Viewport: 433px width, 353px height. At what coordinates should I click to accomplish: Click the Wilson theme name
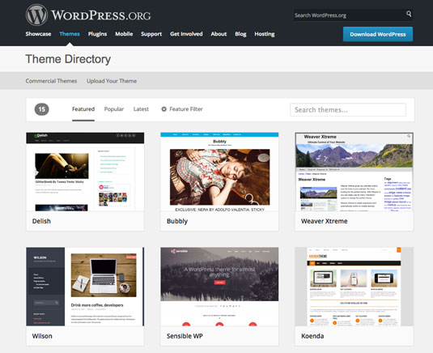pyautogui.click(x=42, y=336)
